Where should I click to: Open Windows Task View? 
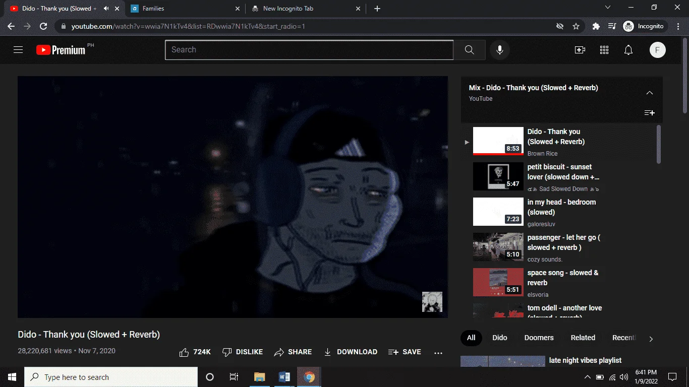point(234,377)
